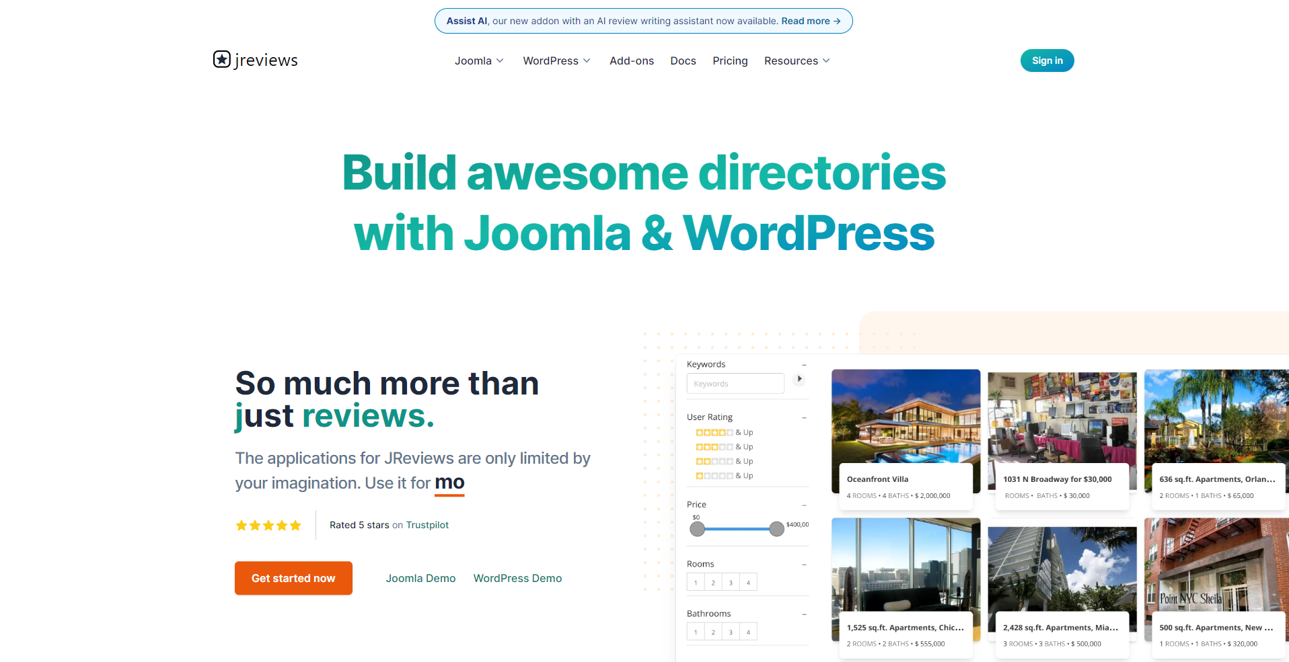Open the Pricing page
This screenshot has height=662, width=1289.
(x=730, y=60)
